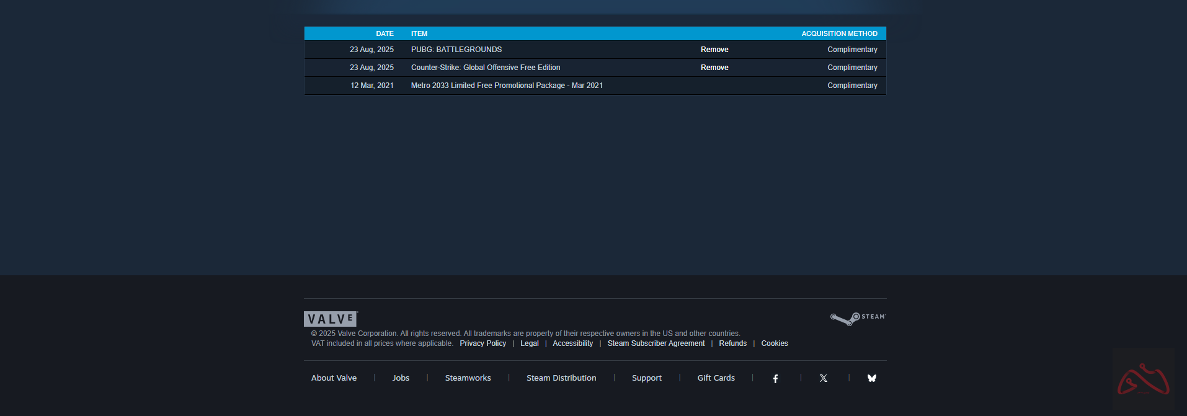Click the red floating icon bottom-right

coord(1143,379)
